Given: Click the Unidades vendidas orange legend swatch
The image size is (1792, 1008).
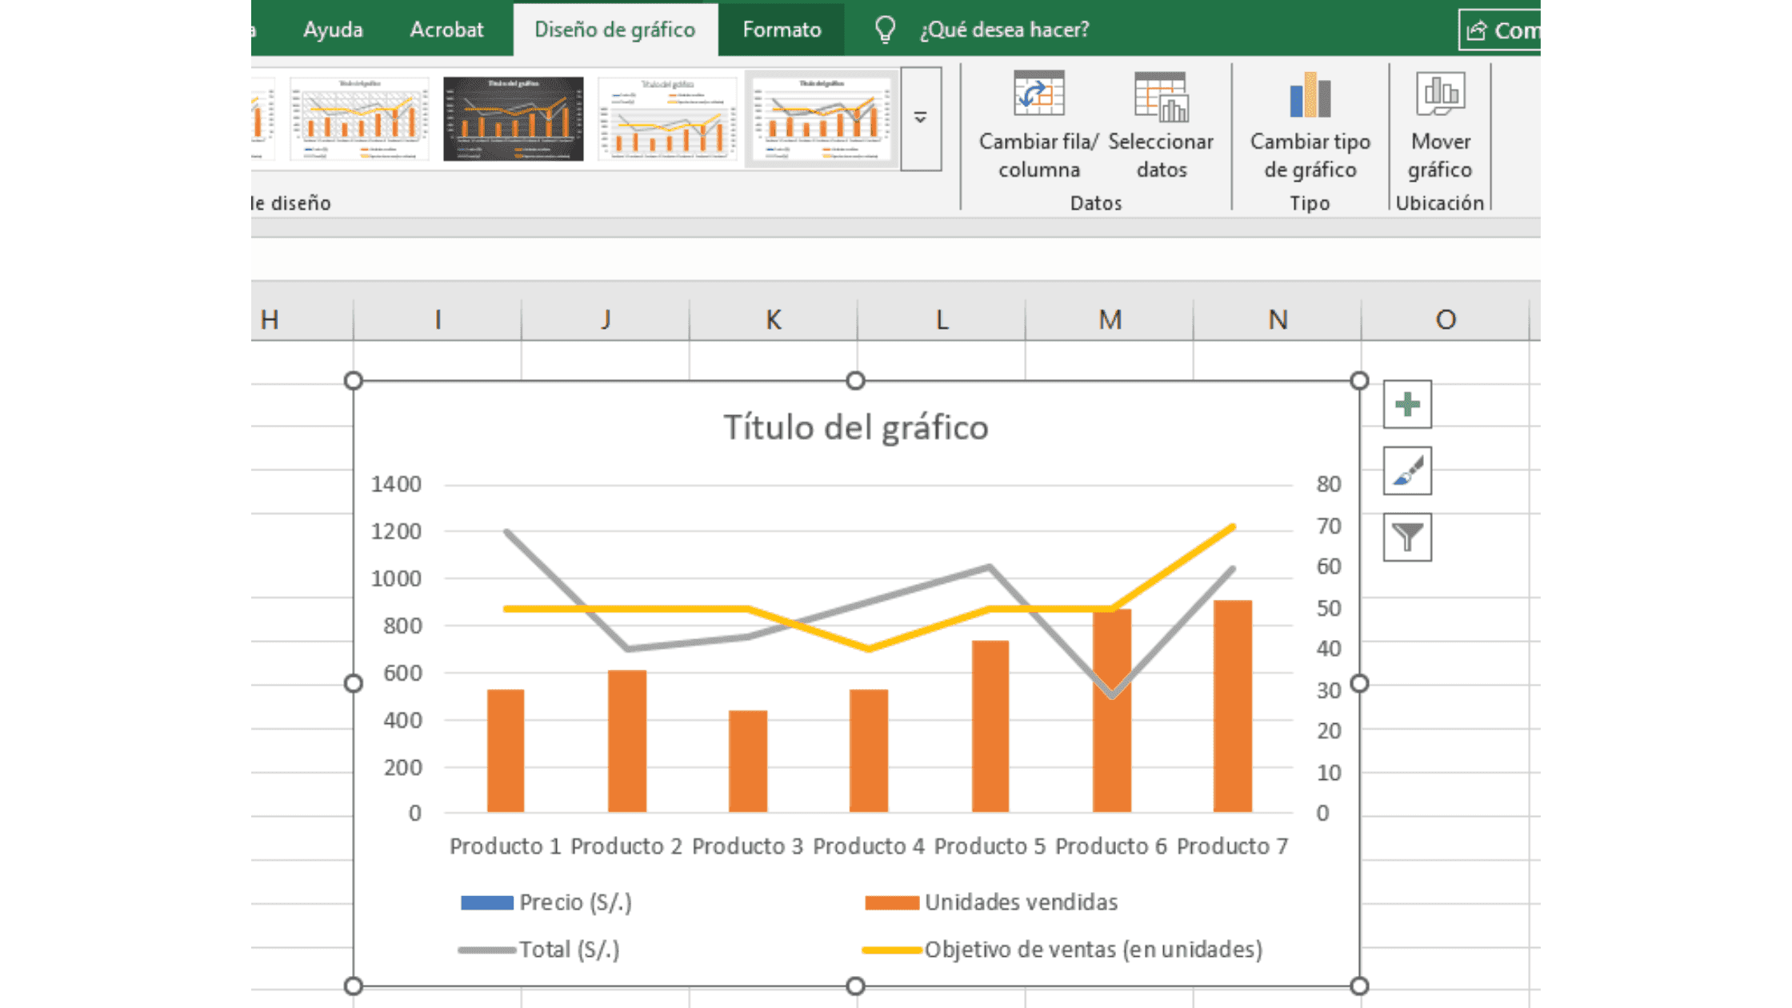Looking at the screenshot, I should 891,903.
